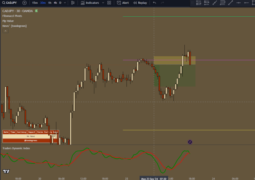Click the 23 date label on time axis
This screenshot has width=255, height=180.
(126, 178)
